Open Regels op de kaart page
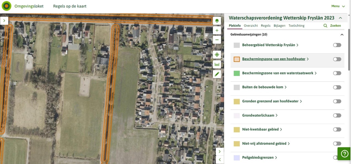This screenshot has width=351, height=164. click(70, 6)
